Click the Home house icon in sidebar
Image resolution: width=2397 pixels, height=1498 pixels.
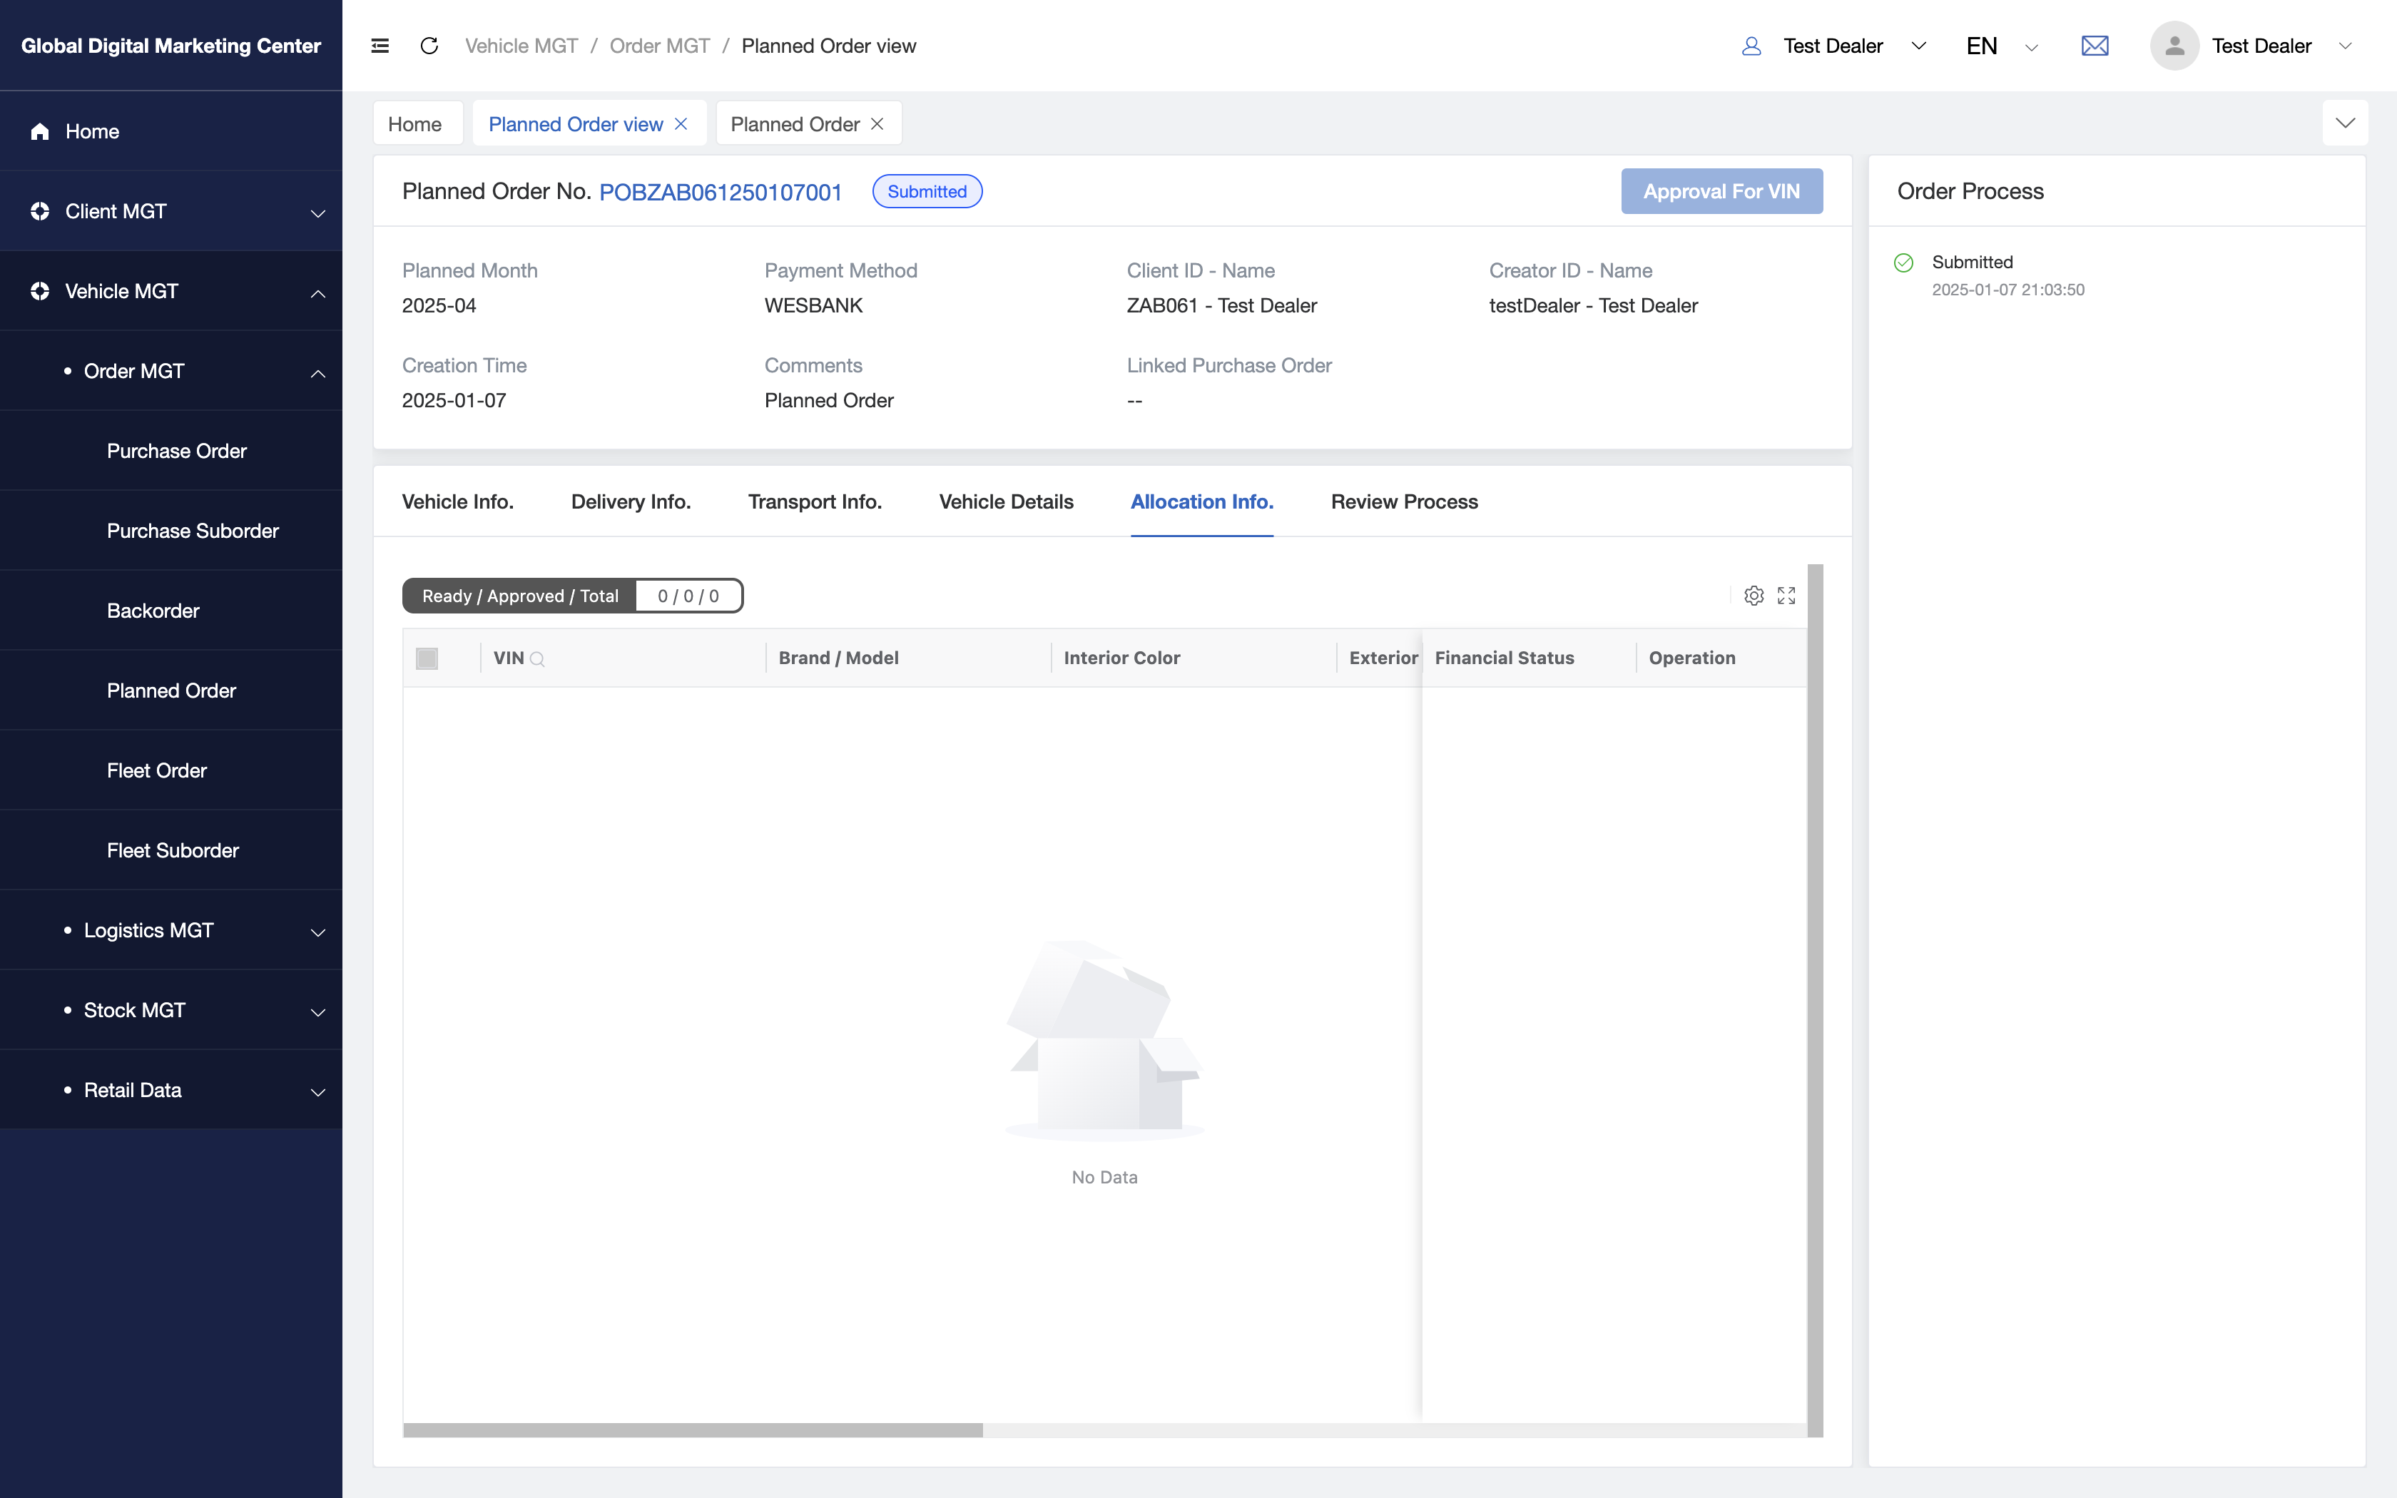tap(40, 132)
